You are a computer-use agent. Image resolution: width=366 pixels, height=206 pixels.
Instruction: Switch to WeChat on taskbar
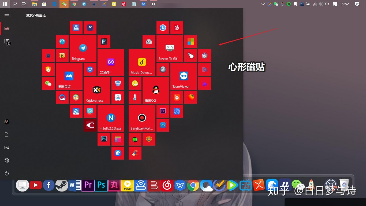tap(64, 4)
